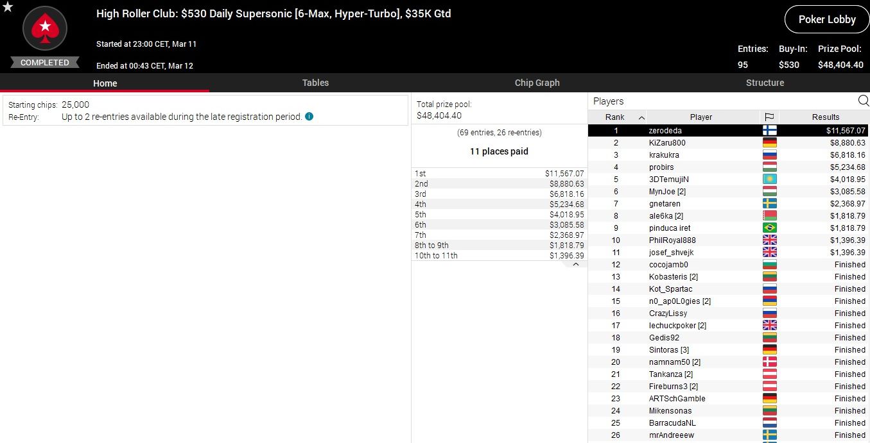This screenshot has height=443, width=870.
Task: Switch to the Tables tab
Action: pyautogui.click(x=315, y=83)
